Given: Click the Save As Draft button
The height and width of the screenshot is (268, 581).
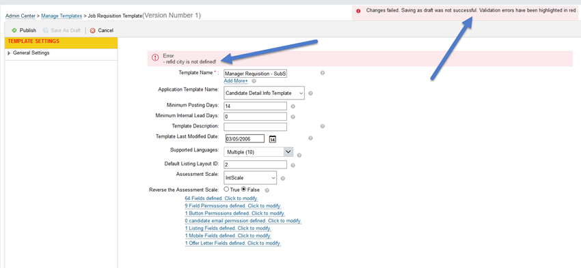Looking at the screenshot, I should point(62,30).
